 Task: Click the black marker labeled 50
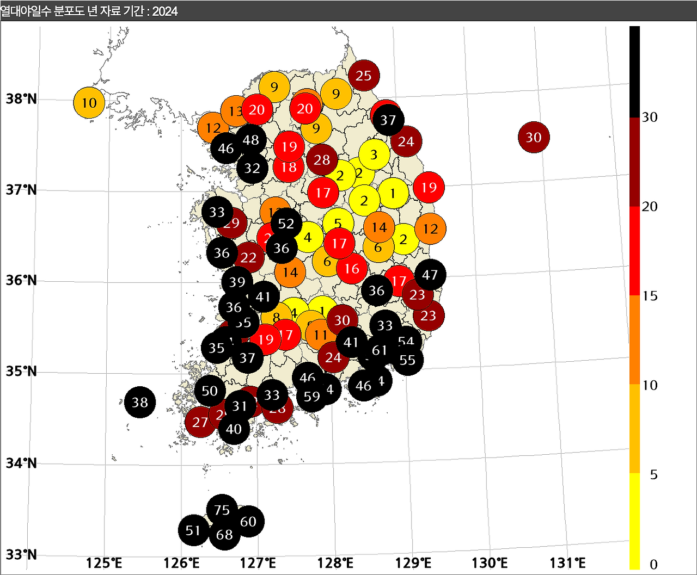pos(210,391)
